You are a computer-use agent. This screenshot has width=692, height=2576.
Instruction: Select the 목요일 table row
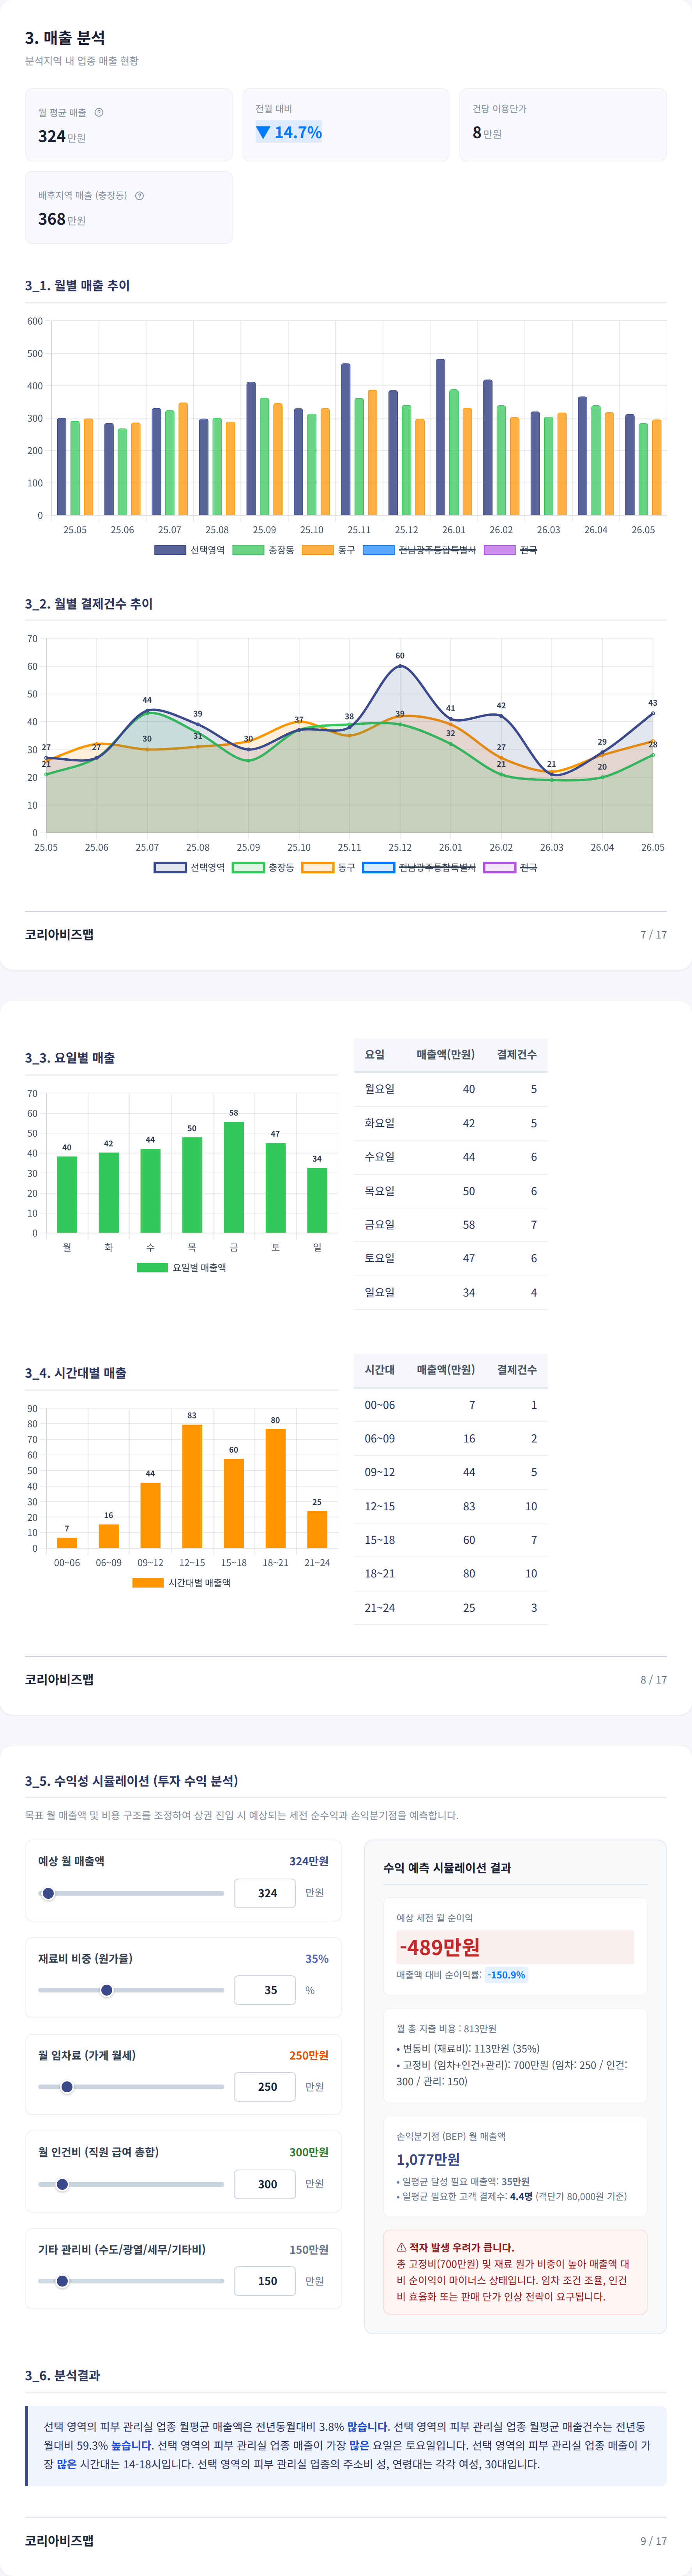[x=450, y=1191]
